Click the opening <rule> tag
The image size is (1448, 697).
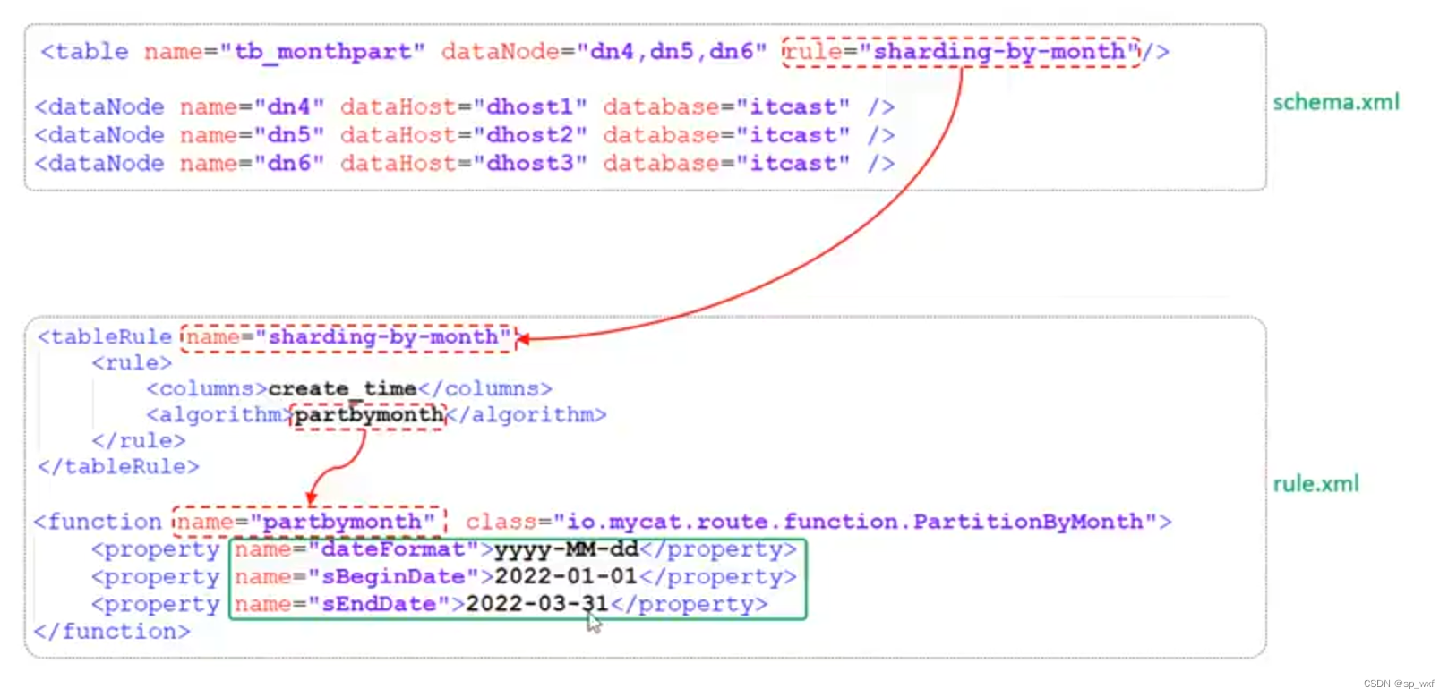[132, 363]
